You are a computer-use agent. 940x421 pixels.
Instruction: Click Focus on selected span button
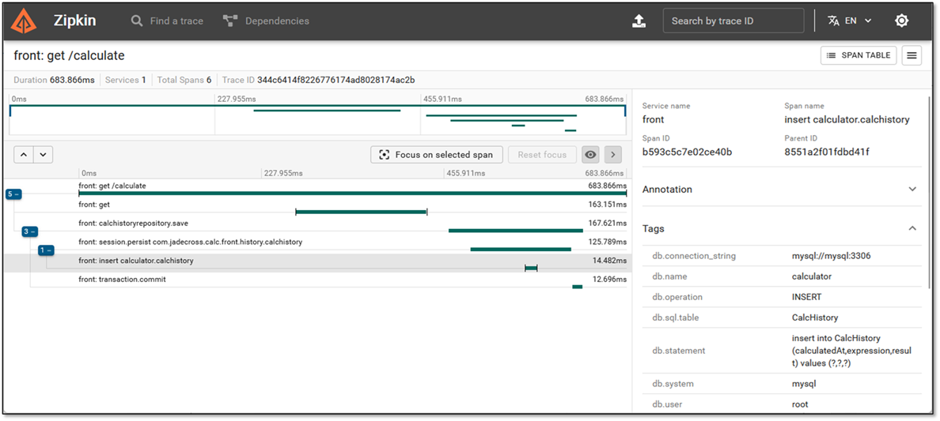point(437,155)
